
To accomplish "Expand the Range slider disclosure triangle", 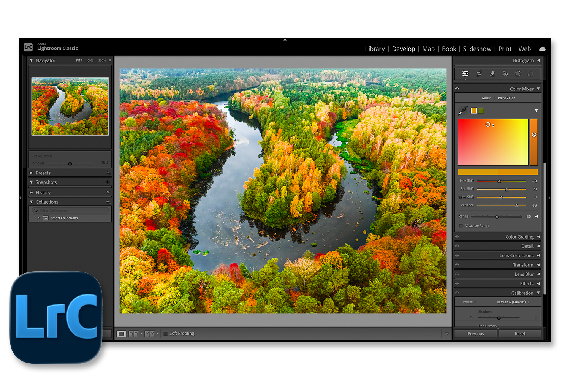I will tap(537, 217).
